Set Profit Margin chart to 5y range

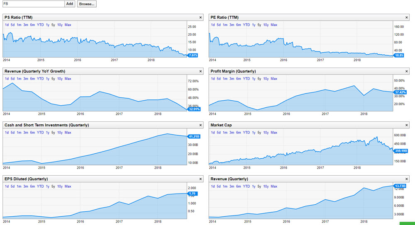pyautogui.click(x=259, y=79)
